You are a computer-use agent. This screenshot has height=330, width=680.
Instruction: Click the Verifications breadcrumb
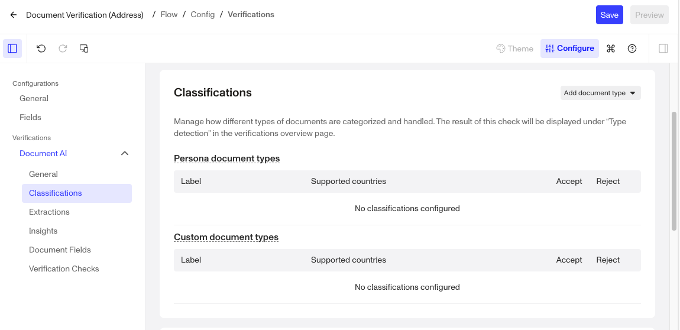(x=251, y=15)
